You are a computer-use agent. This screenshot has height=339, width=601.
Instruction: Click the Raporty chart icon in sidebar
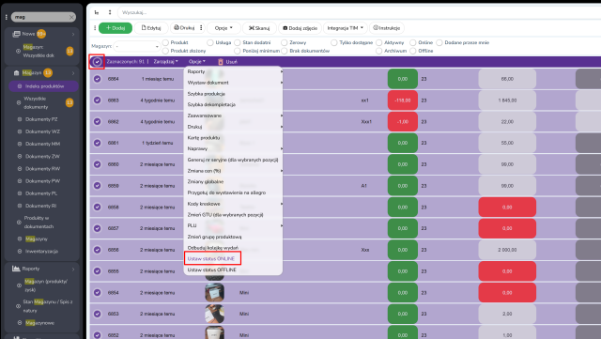[16, 269]
